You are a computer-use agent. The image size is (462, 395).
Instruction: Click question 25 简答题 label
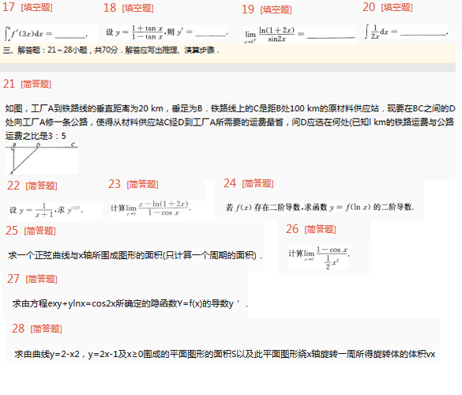pyautogui.click(x=39, y=231)
